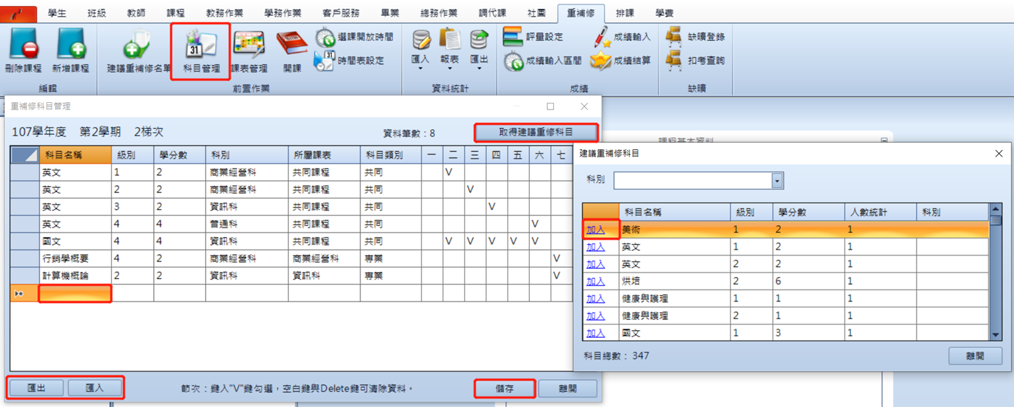Click the 取得建議重修科目 button

(x=536, y=132)
